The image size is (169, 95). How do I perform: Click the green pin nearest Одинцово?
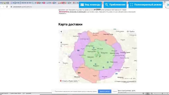click(x=96, y=55)
